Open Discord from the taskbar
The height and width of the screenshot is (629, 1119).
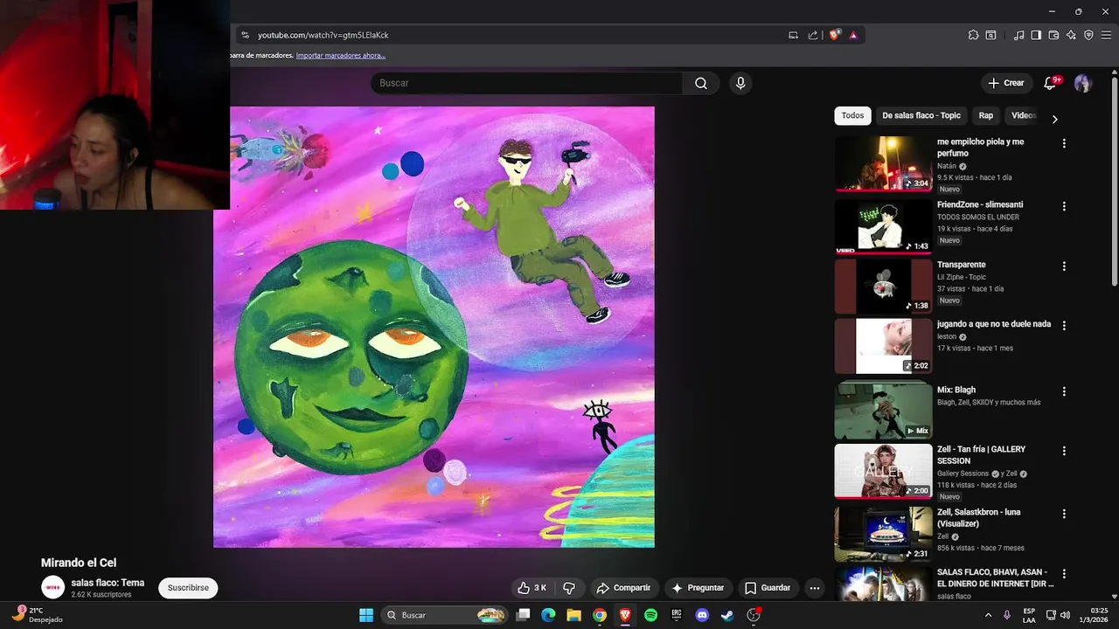(x=701, y=615)
